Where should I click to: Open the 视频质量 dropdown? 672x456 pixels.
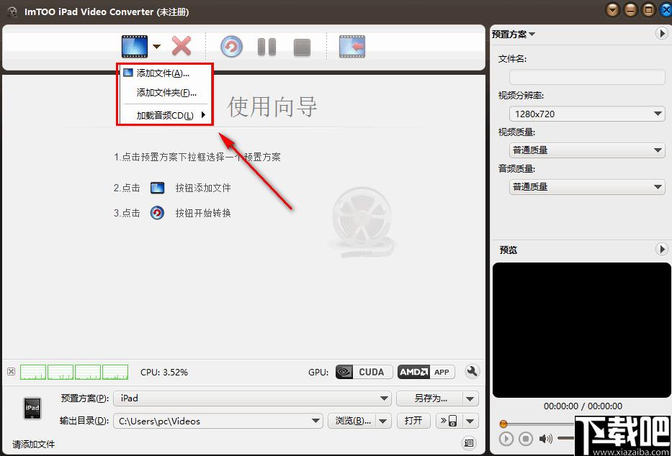587,150
